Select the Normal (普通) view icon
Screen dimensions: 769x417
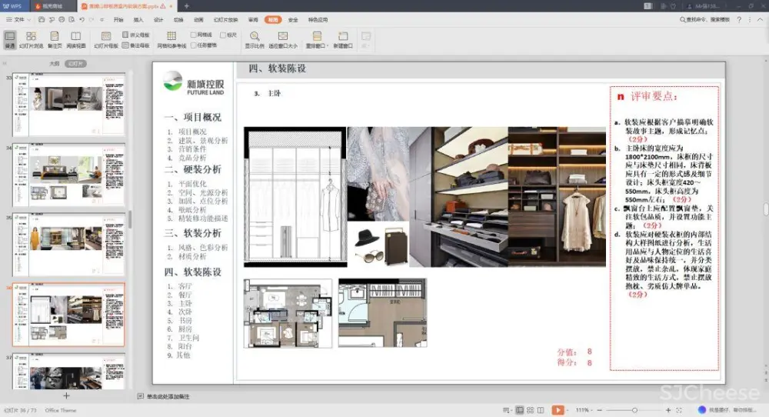10,39
